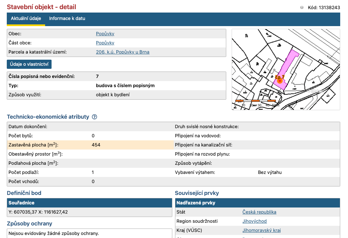Screen dimensions: 348x238
Task: Click the Y/X coordinates value text
Action: (x=38, y=212)
